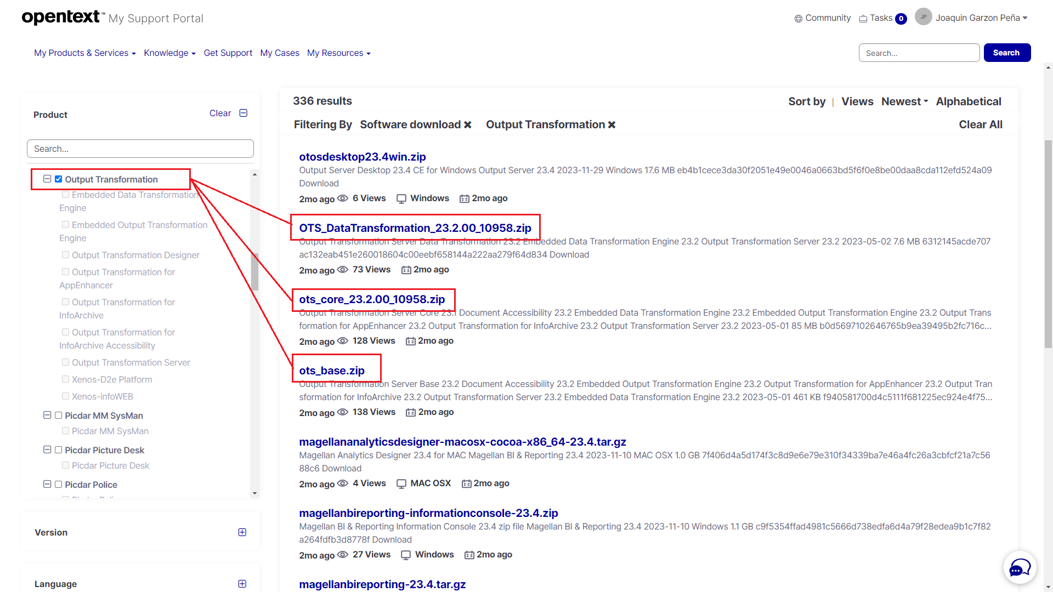Viewport: 1053px width, 592px height.
Task: Click the JP user avatar icon
Action: [923, 17]
